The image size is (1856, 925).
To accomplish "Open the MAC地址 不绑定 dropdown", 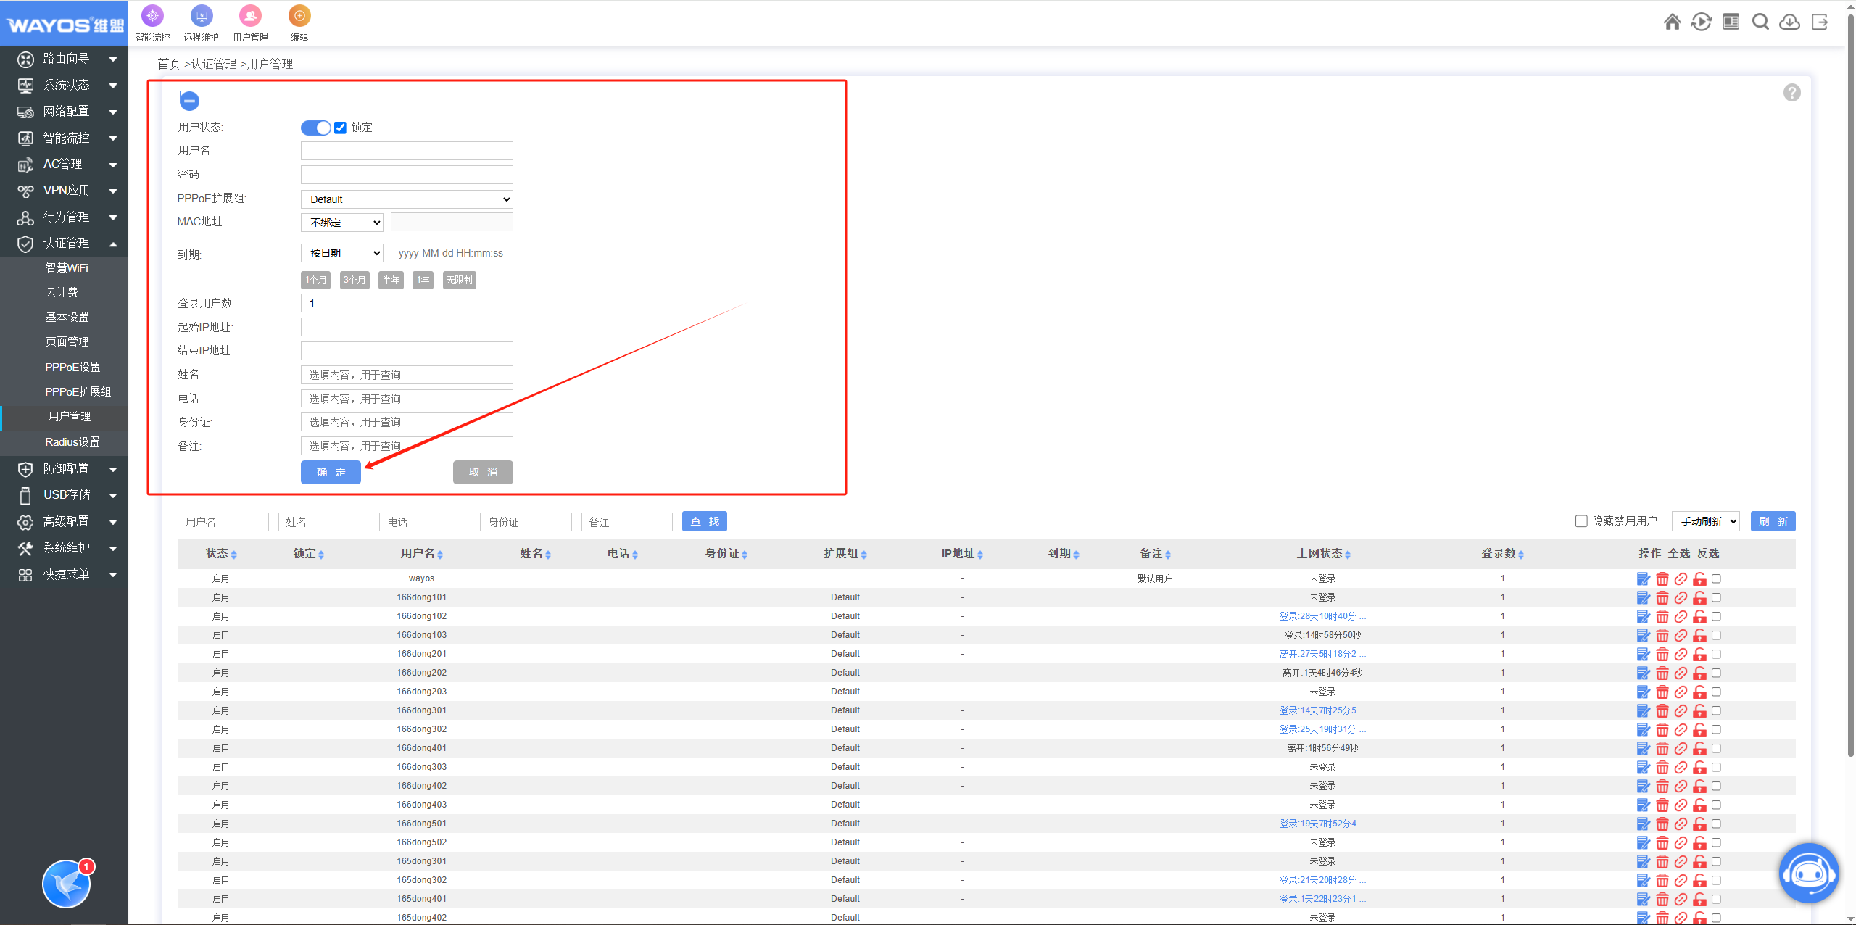I will click(341, 223).
